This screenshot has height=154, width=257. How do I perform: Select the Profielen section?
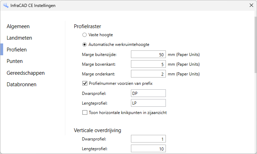[17, 50]
